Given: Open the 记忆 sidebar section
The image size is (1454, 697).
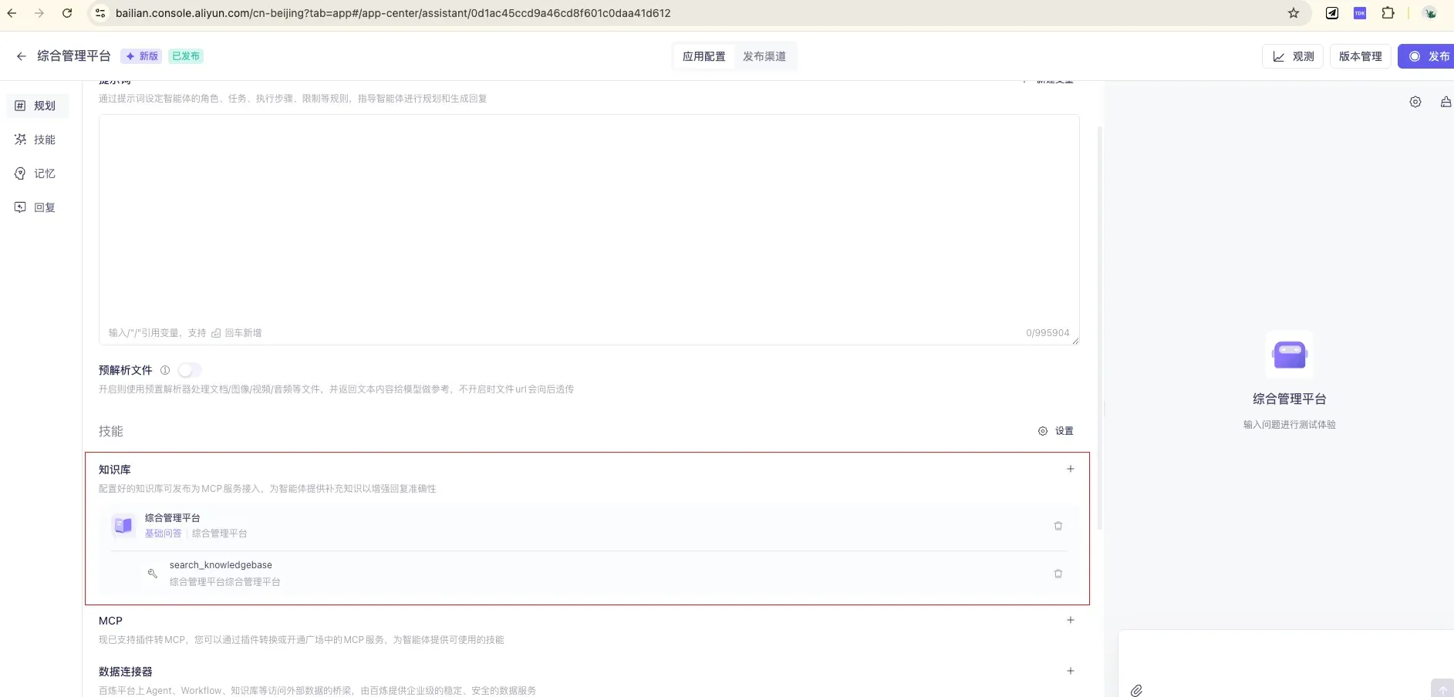Looking at the screenshot, I should pyautogui.click(x=37, y=173).
